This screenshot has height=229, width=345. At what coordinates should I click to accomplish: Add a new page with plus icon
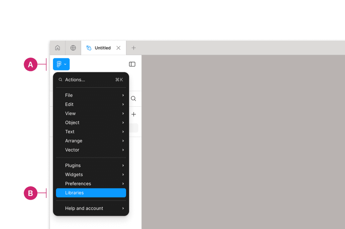134,114
